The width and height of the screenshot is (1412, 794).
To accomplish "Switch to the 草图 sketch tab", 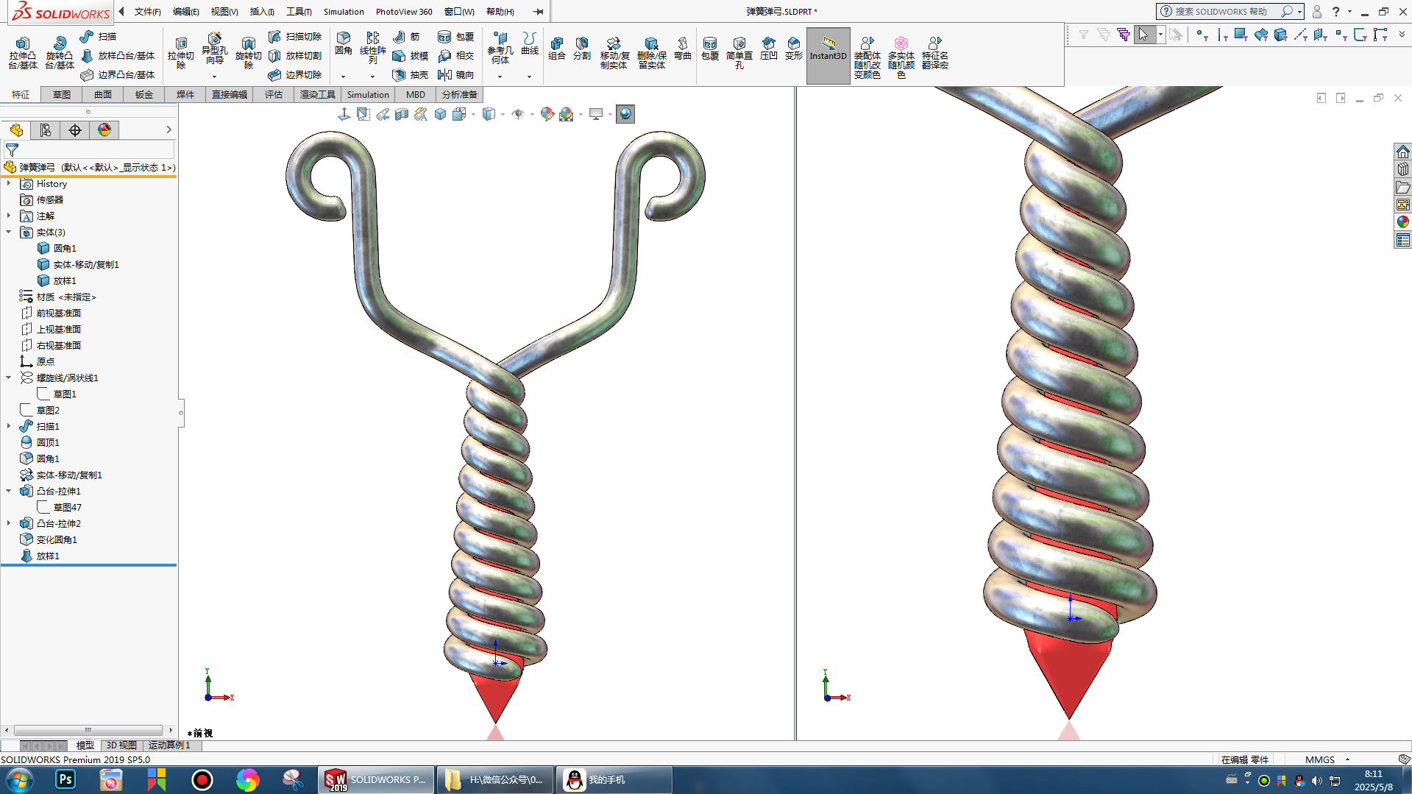I will point(62,94).
